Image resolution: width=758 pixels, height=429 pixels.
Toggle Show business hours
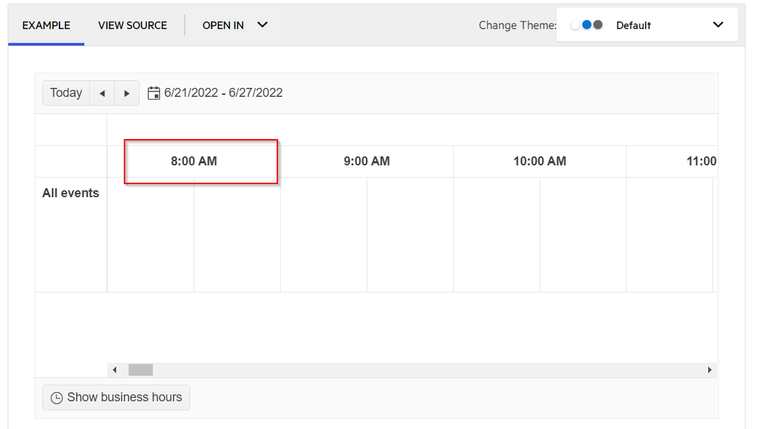click(116, 398)
